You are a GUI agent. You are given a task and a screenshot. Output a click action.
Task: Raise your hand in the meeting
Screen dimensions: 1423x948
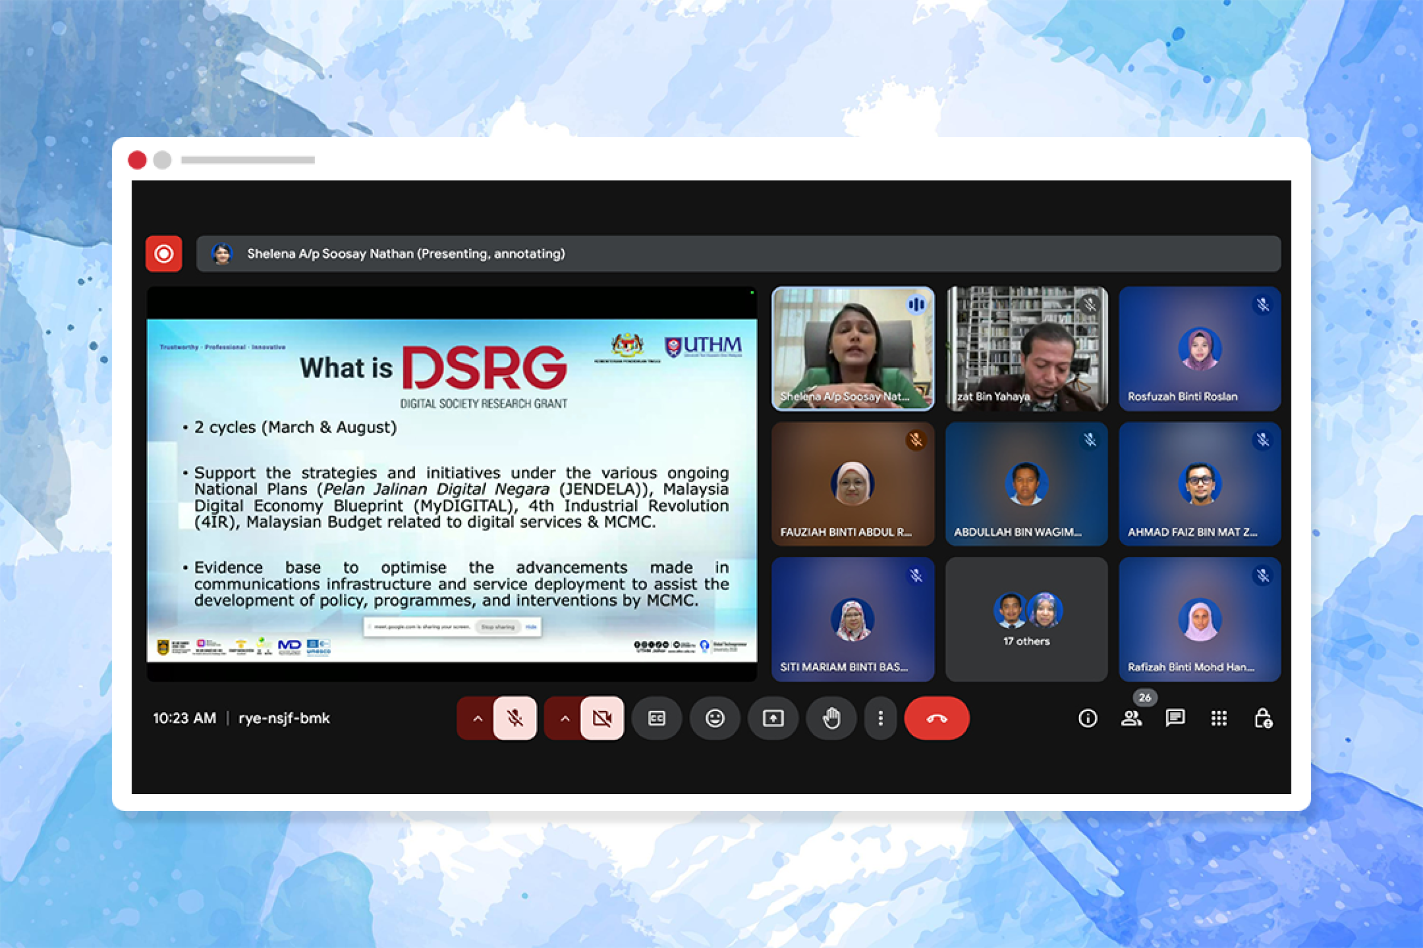831,718
